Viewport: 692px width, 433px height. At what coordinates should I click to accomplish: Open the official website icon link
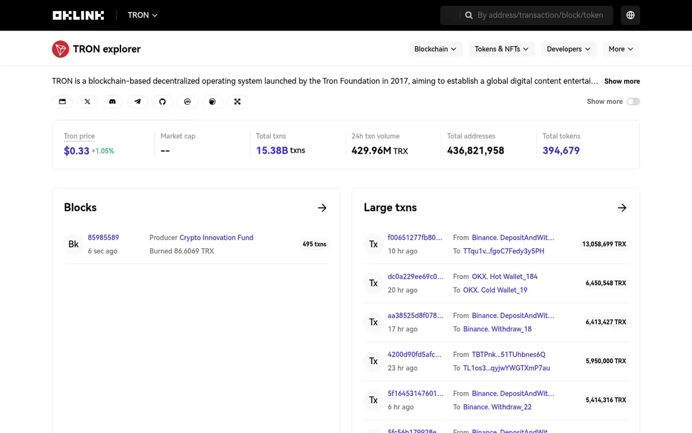point(62,102)
